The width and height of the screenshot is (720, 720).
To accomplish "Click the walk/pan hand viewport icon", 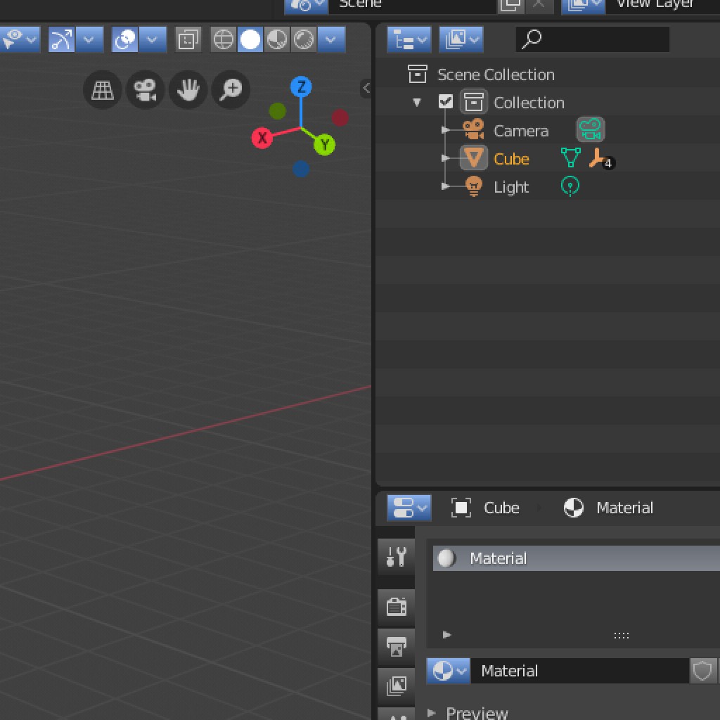I will click(187, 89).
